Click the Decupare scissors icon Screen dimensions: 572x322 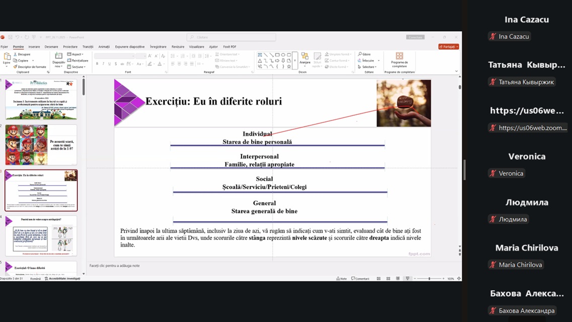pyautogui.click(x=16, y=54)
